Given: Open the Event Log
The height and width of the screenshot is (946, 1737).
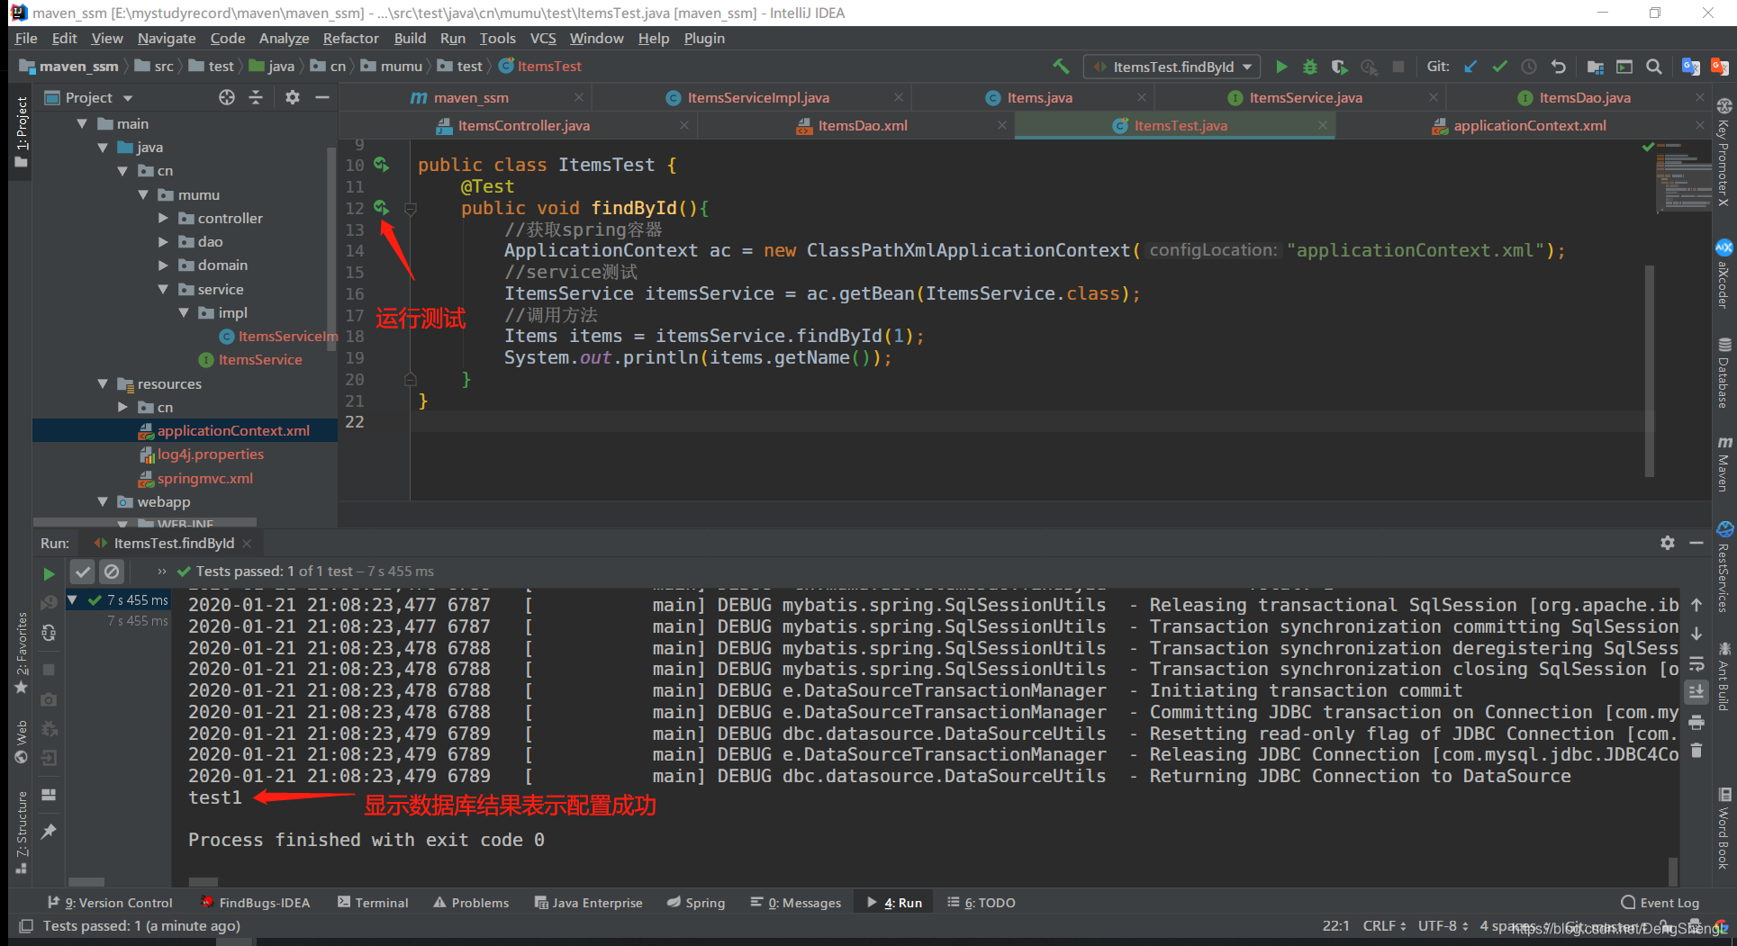Looking at the screenshot, I should point(1660,902).
